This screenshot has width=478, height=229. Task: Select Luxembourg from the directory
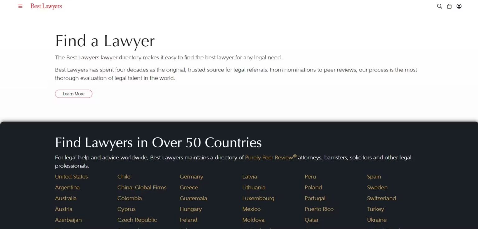(x=258, y=198)
